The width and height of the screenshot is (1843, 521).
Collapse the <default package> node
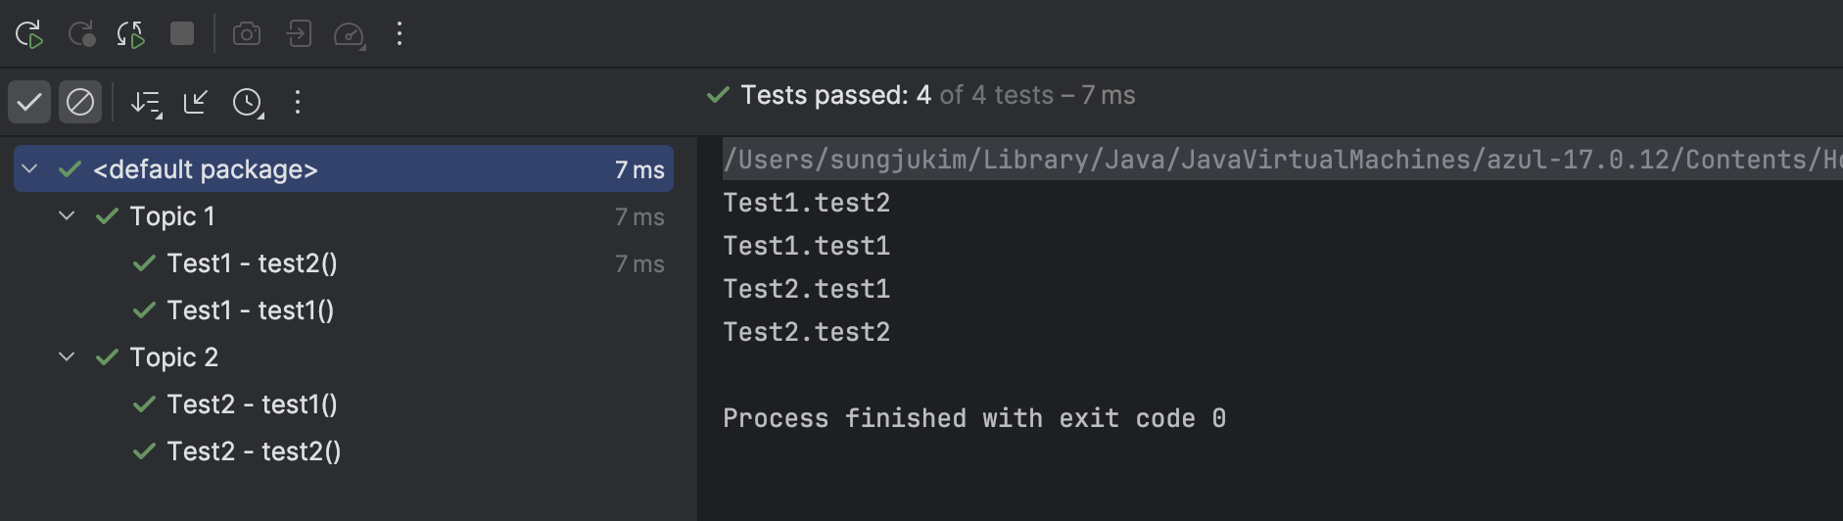(x=30, y=169)
